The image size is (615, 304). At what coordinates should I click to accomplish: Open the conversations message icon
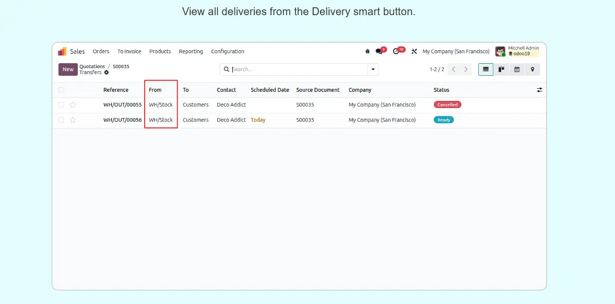pyautogui.click(x=379, y=51)
